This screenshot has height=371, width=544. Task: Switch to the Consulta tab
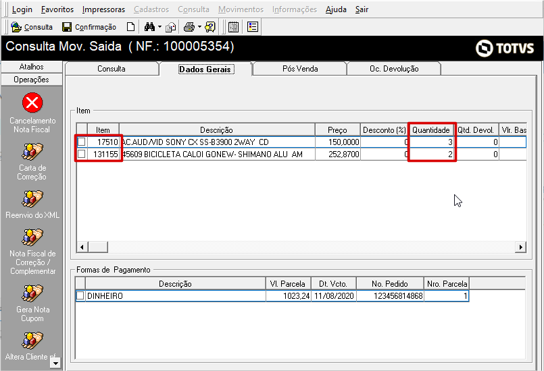[x=112, y=69]
